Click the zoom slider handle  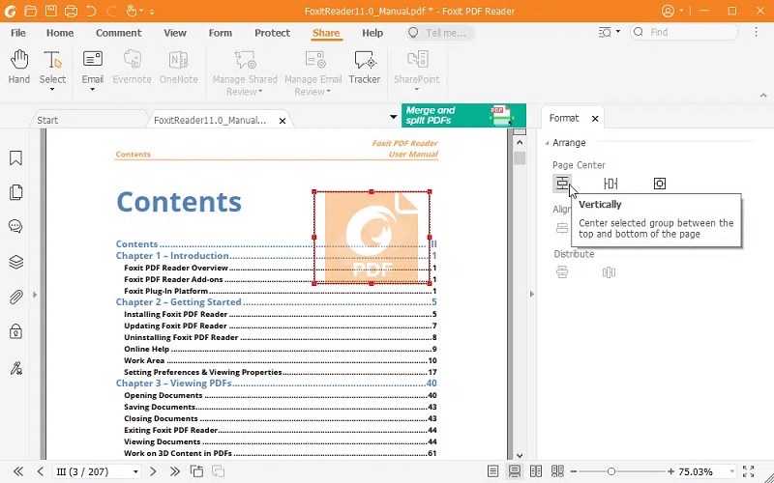click(x=611, y=471)
